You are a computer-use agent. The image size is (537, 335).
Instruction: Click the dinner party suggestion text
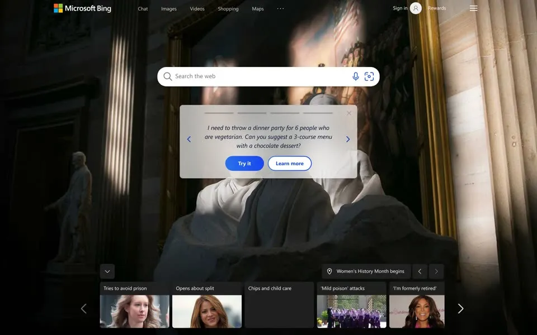point(268,137)
